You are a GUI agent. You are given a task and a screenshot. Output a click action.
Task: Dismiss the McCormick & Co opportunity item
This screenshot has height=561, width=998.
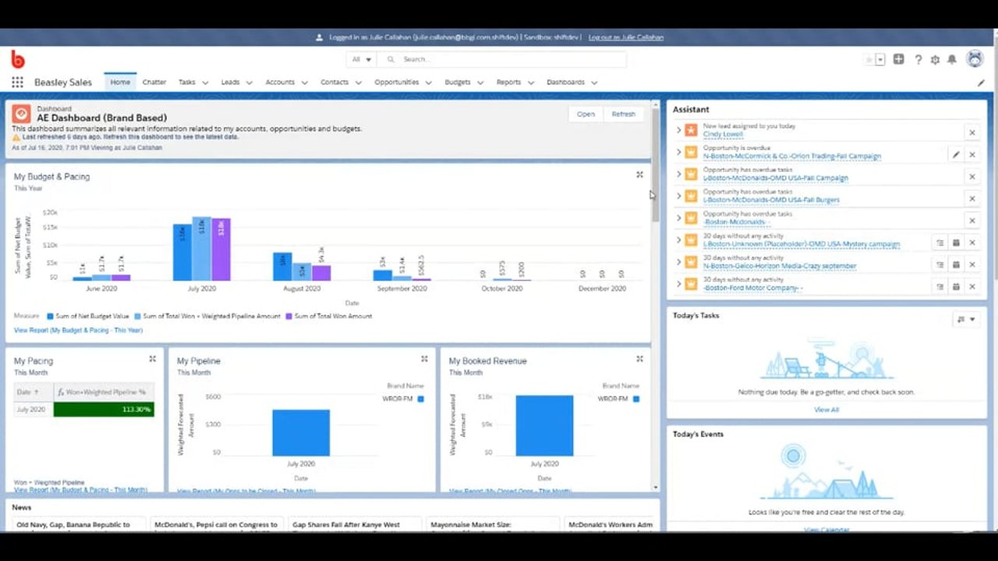[x=972, y=154]
